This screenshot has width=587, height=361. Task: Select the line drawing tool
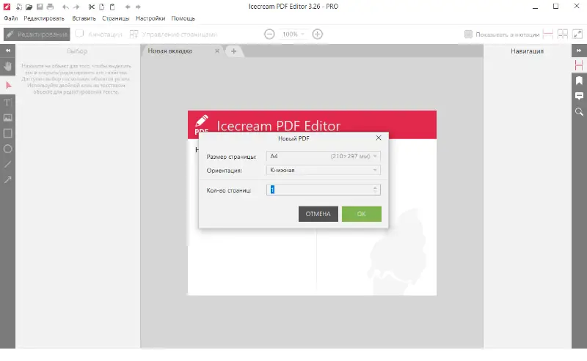click(7, 164)
